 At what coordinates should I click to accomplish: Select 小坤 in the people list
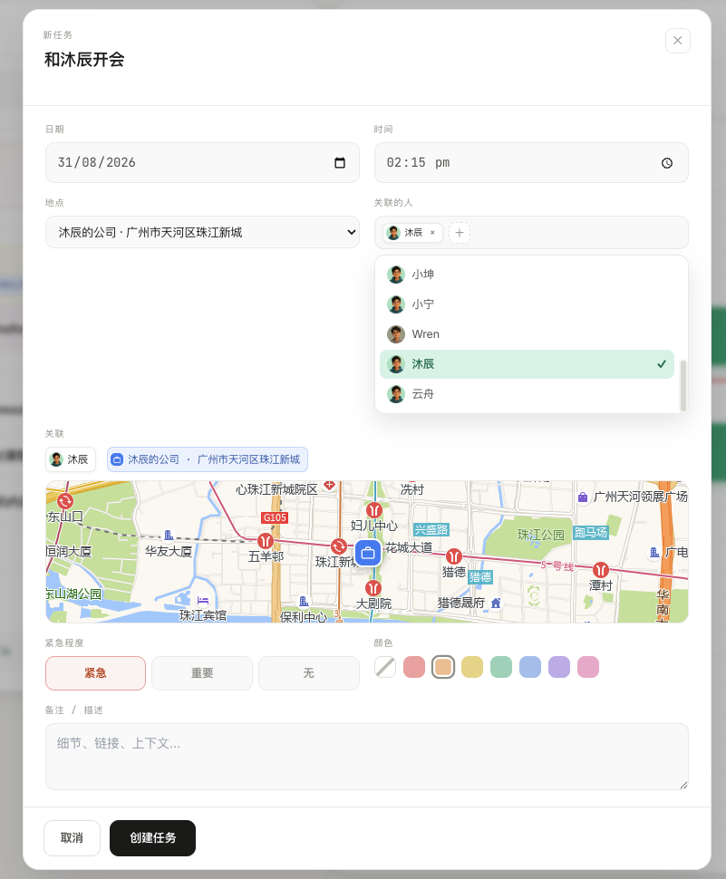pos(527,275)
